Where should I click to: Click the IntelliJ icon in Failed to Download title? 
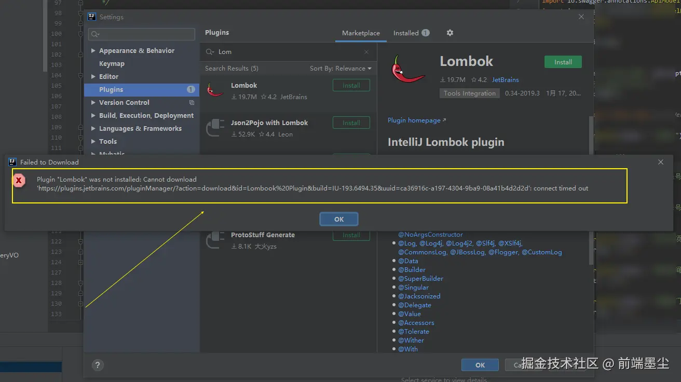(x=12, y=162)
